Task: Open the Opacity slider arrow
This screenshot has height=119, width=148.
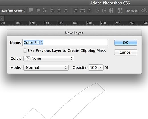Action: pos(100,67)
